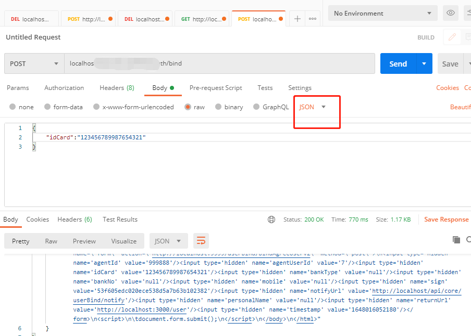Click the Send button
Image resolution: width=471 pixels, height=336 pixels.
(x=398, y=63)
